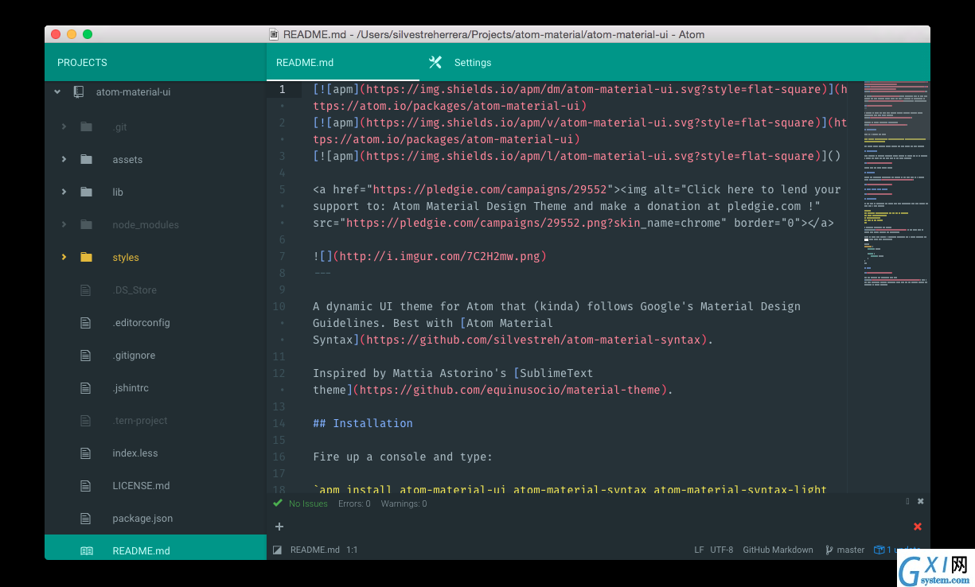Click the No Issues linter label
Image resolution: width=975 pixels, height=587 pixels.
[x=308, y=503]
